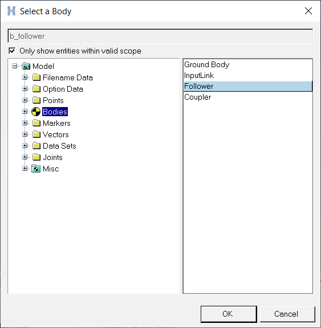Collapse the Model tree node
Image resolution: width=321 pixels, height=328 pixels.
pyautogui.click(x=14, y=66)
